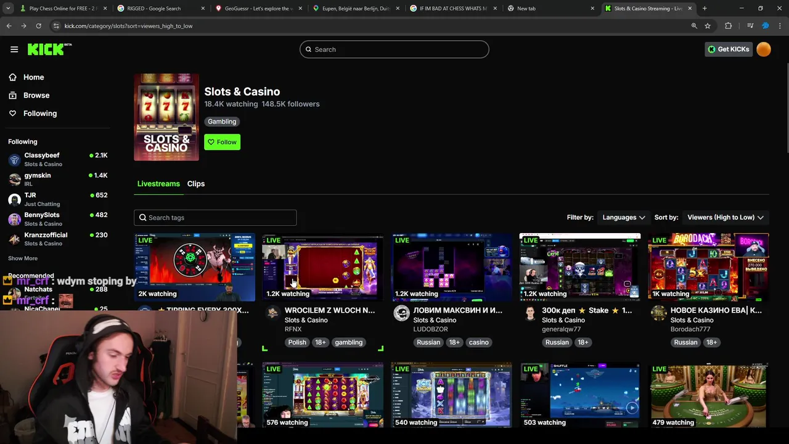Reload the page
Viewport: 789px width, 444px height.
coord(38,26)
